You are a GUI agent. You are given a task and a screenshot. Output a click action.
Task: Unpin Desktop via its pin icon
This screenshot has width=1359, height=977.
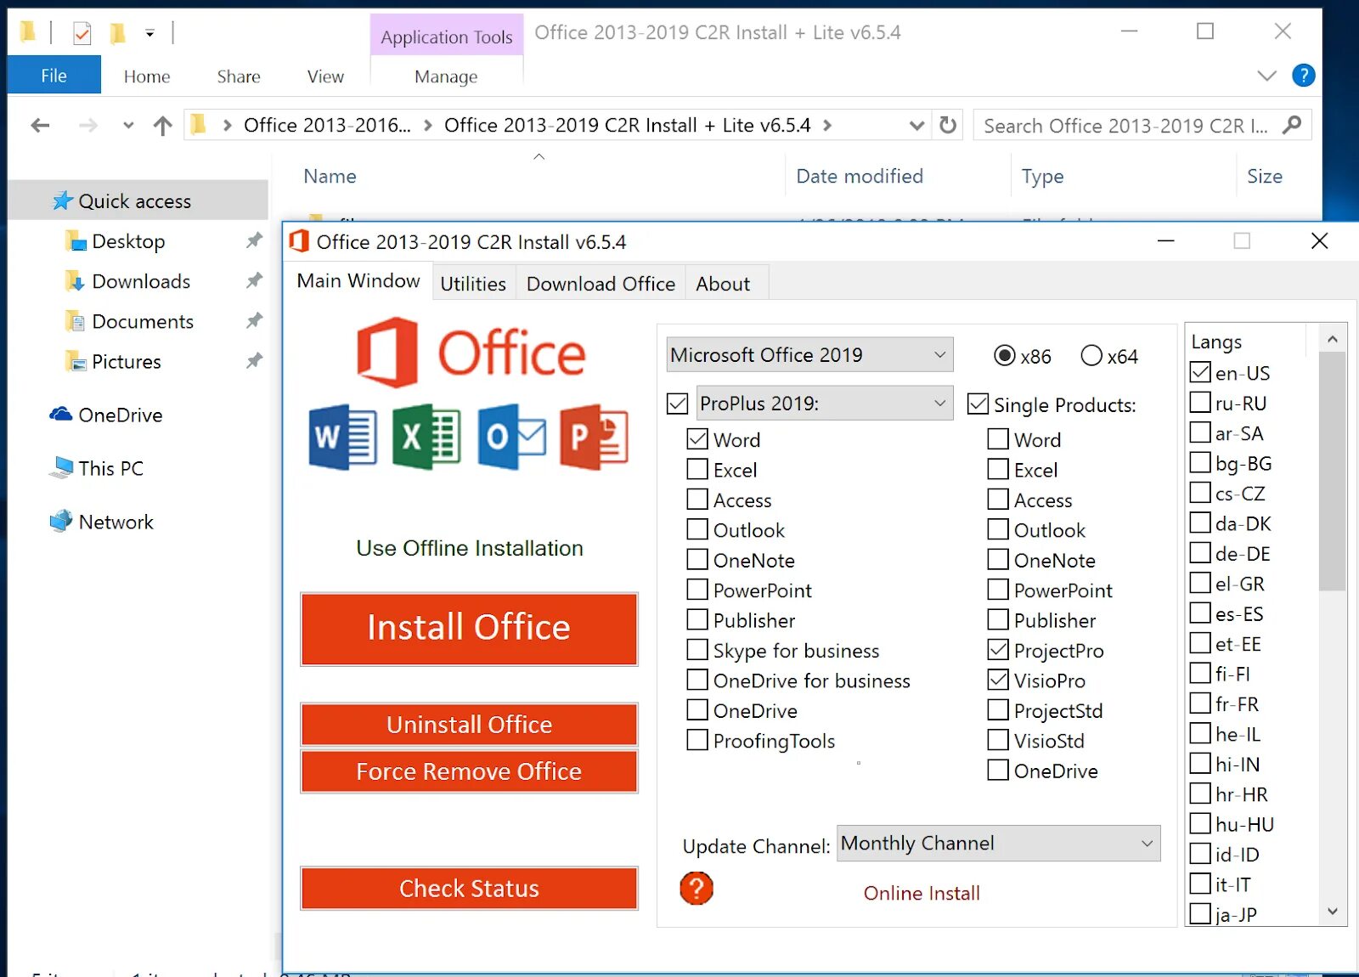254,241
